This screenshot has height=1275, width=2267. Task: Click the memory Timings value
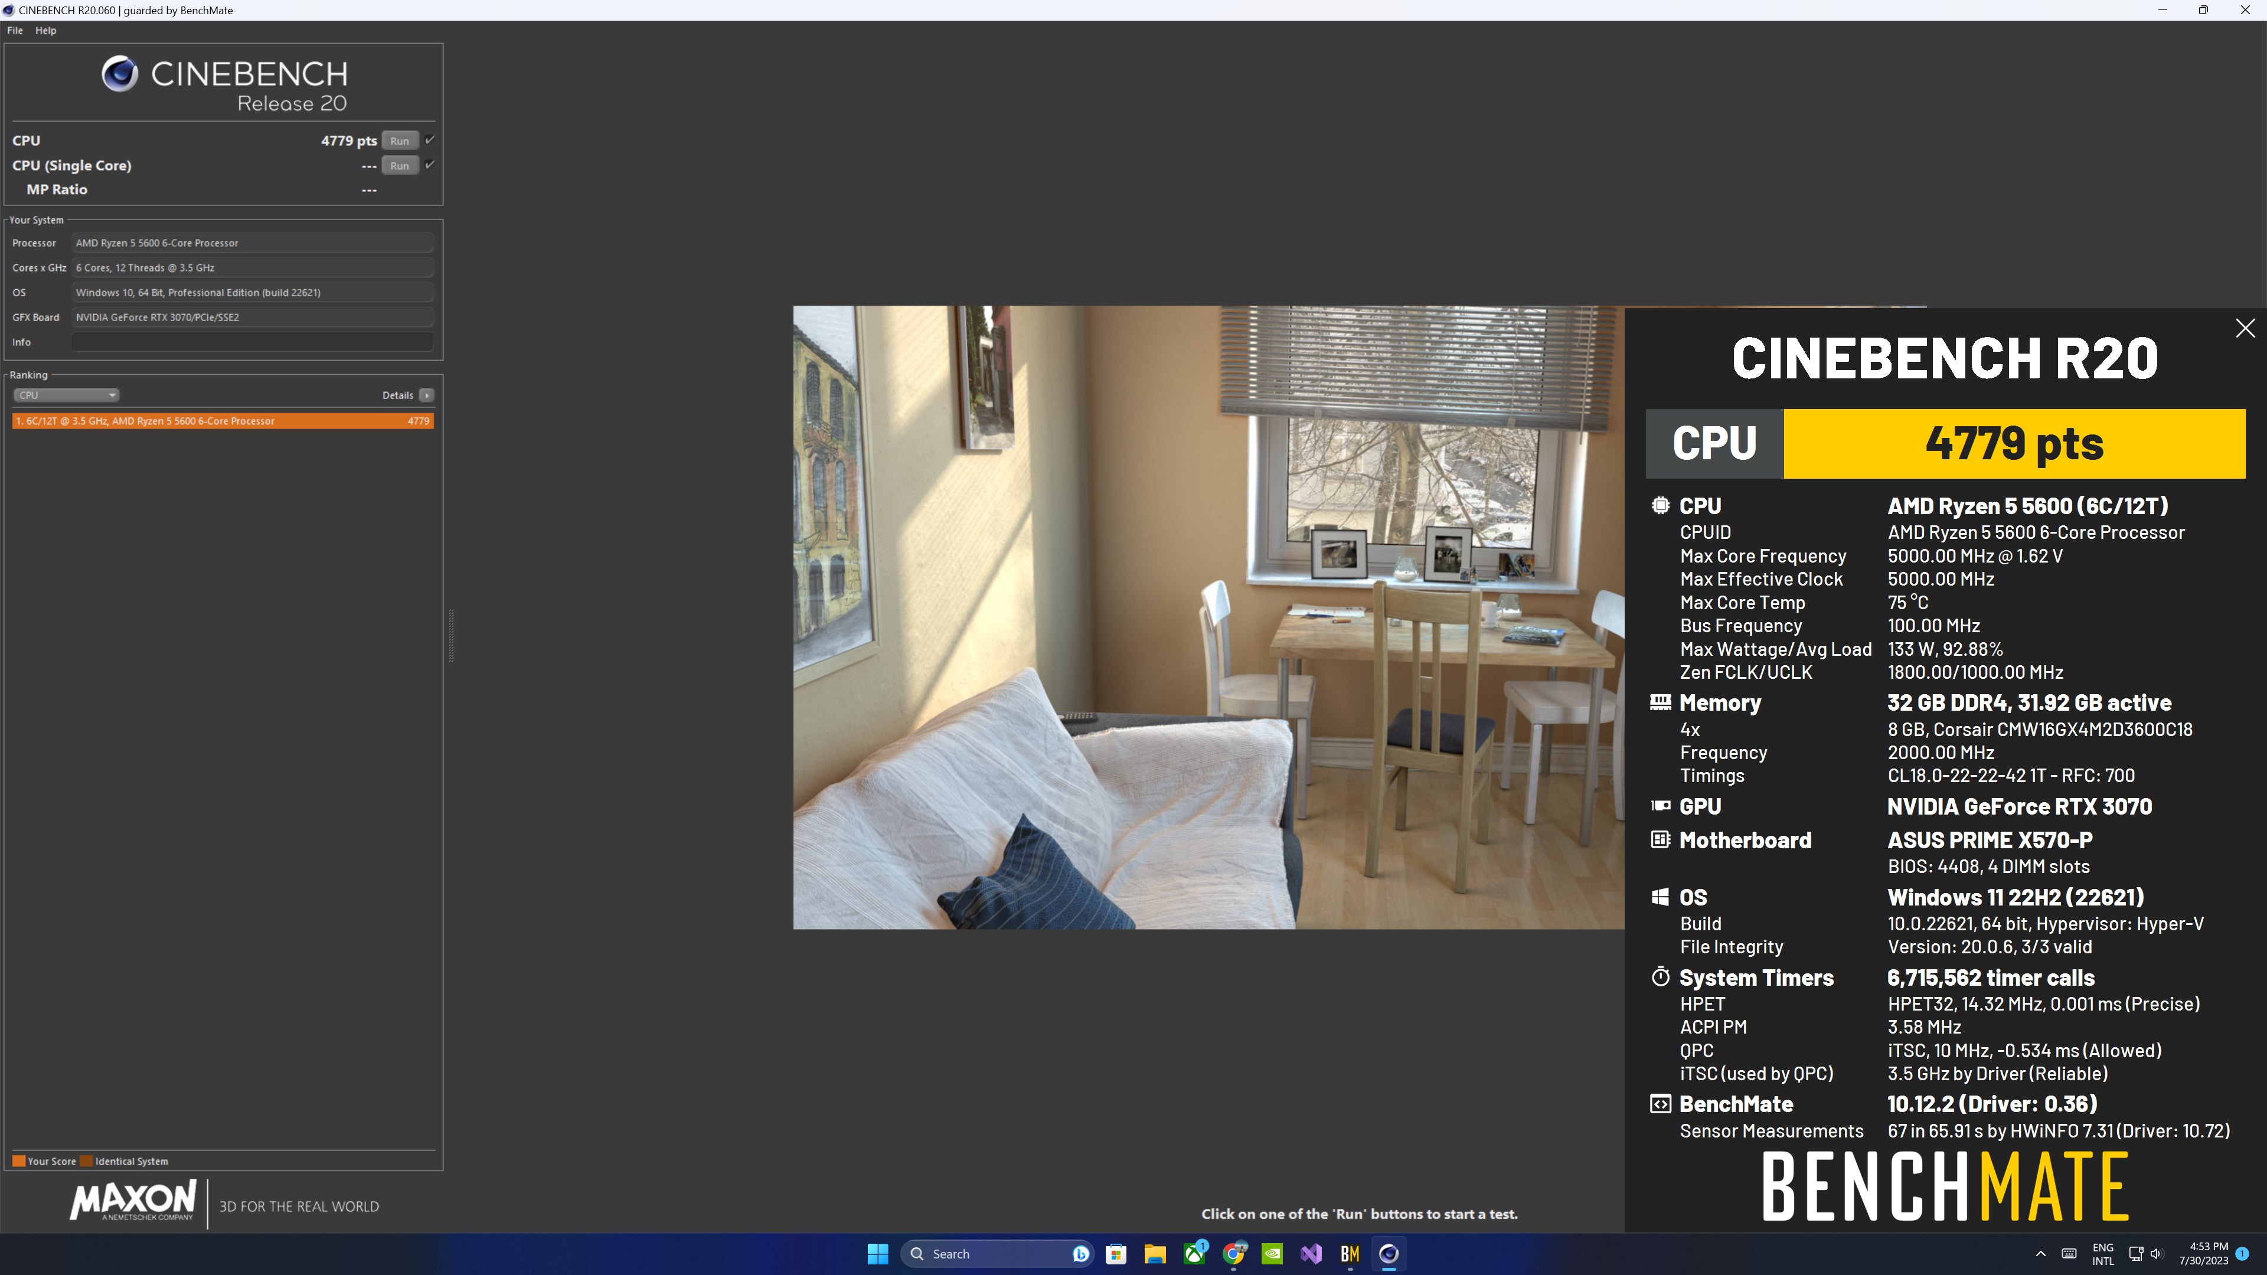[2011, 776]
